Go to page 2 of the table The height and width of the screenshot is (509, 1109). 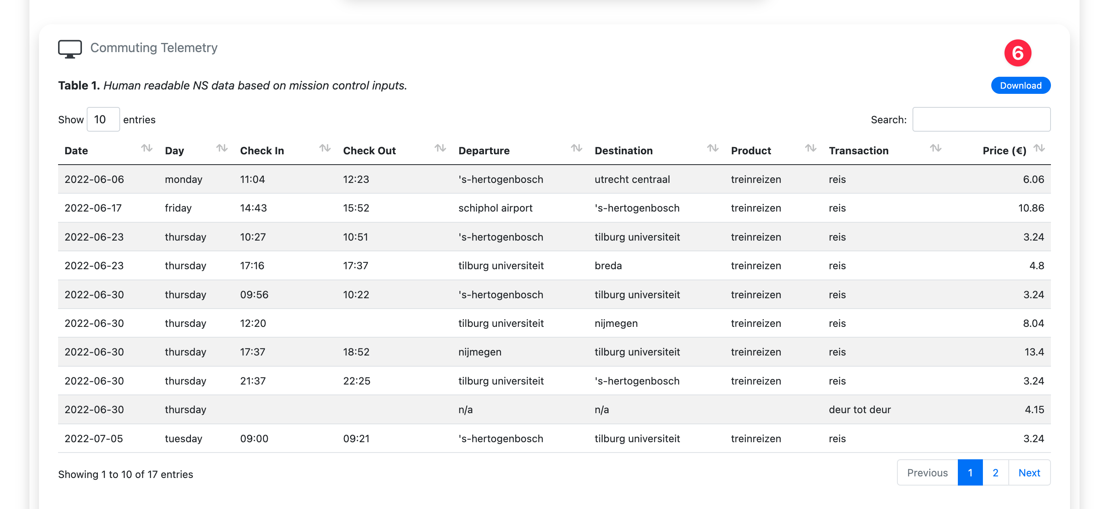995,472
